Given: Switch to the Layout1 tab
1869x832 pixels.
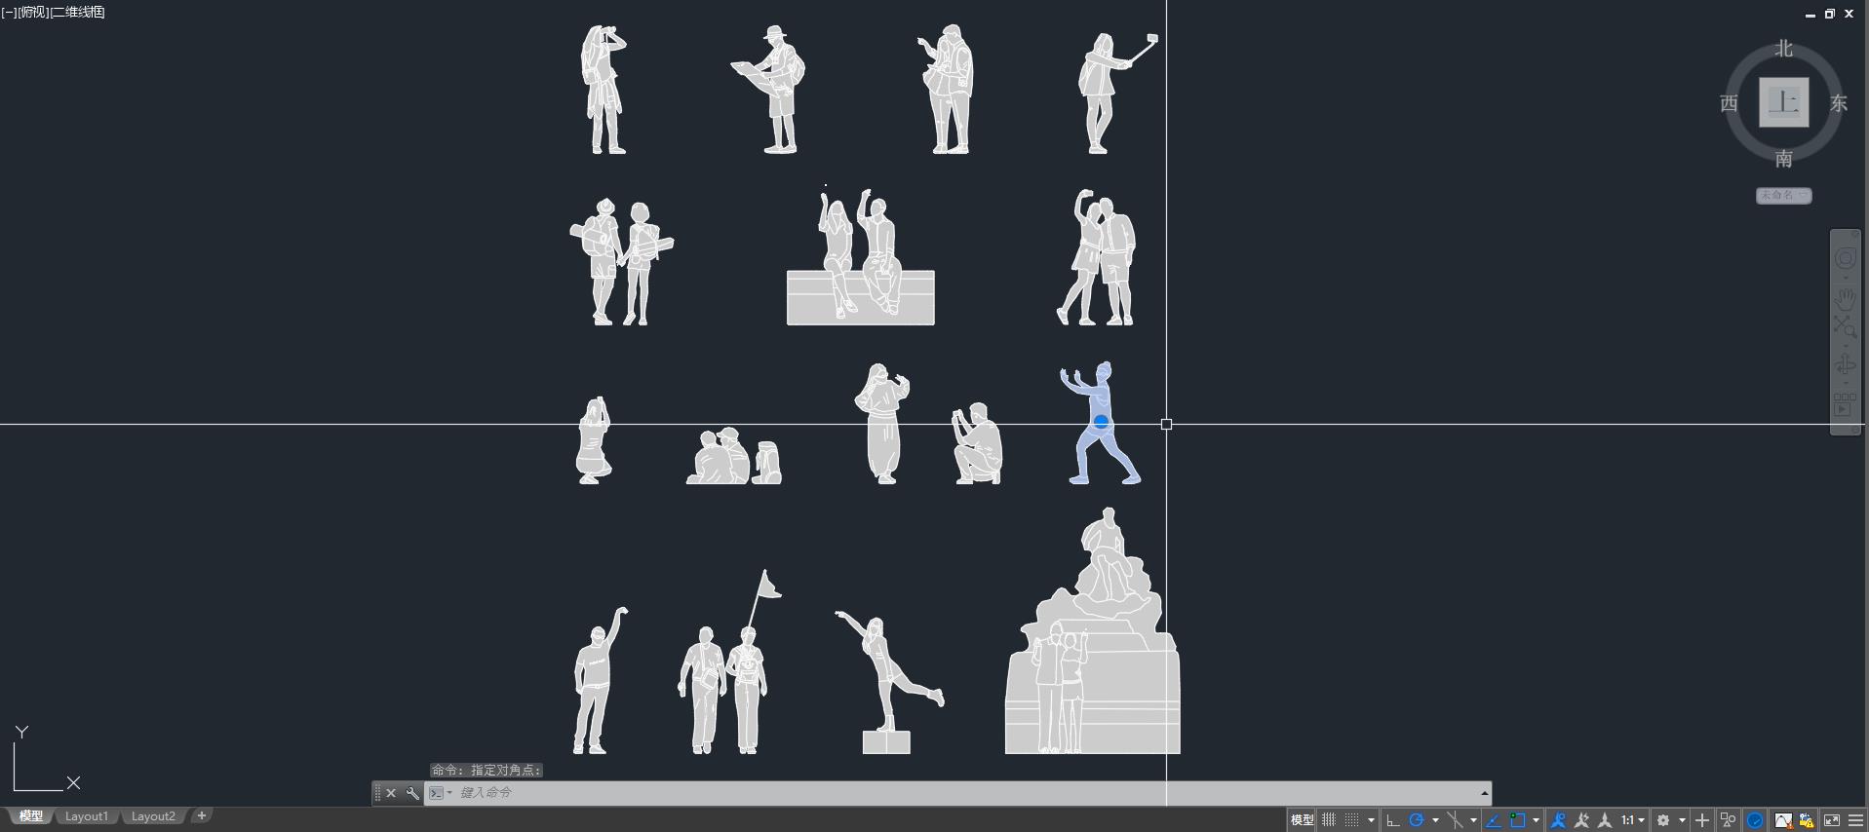Looking at the screenshot, I should pyautogui.click(x=86, y=816).
